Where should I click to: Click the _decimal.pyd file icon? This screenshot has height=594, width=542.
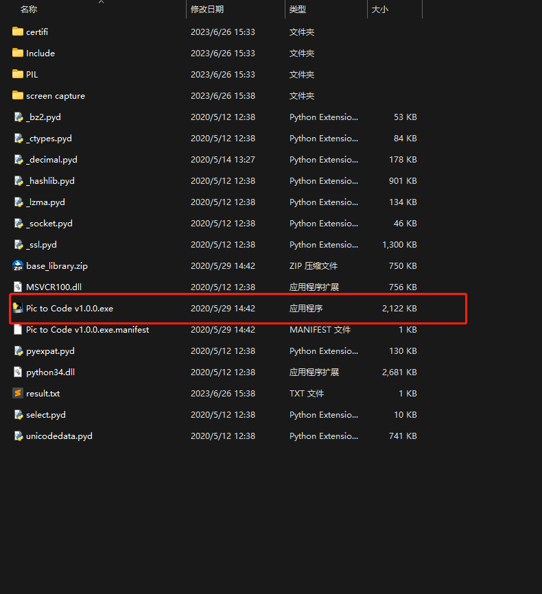coord(19,160)
